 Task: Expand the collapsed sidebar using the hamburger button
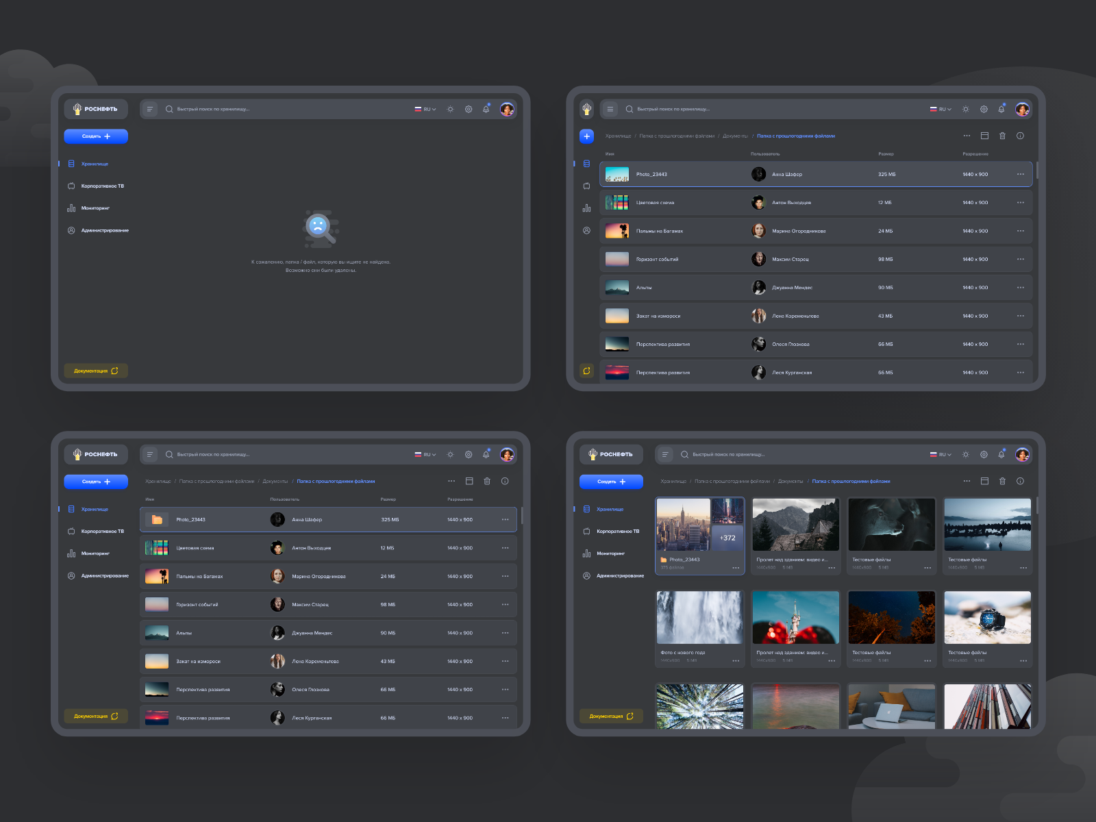610,109
